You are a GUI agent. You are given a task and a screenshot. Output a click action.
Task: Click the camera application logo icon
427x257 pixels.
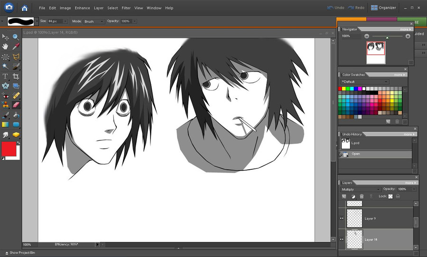9,8
